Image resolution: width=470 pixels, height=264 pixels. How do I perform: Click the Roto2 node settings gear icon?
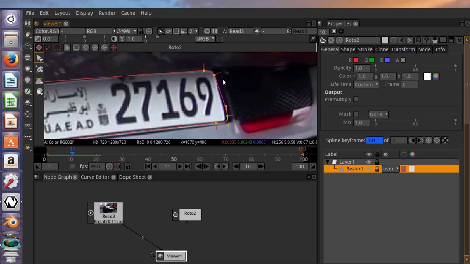click(x=331, y=40)
